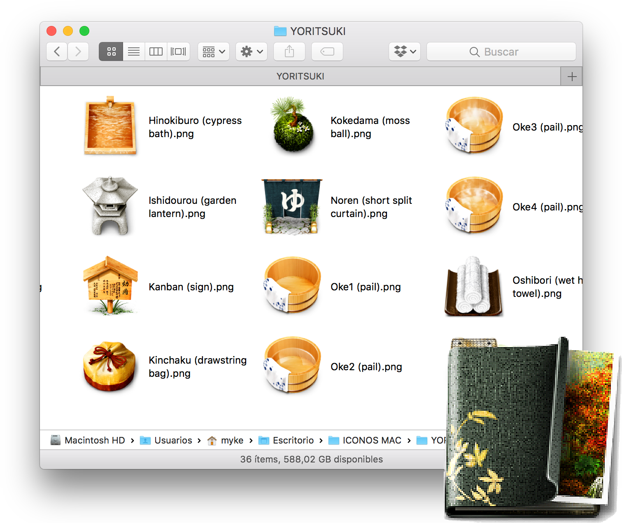Open the arrange items dropdown
The width and height of the screenshot is (622, 523).
click(x=214, y=51)
